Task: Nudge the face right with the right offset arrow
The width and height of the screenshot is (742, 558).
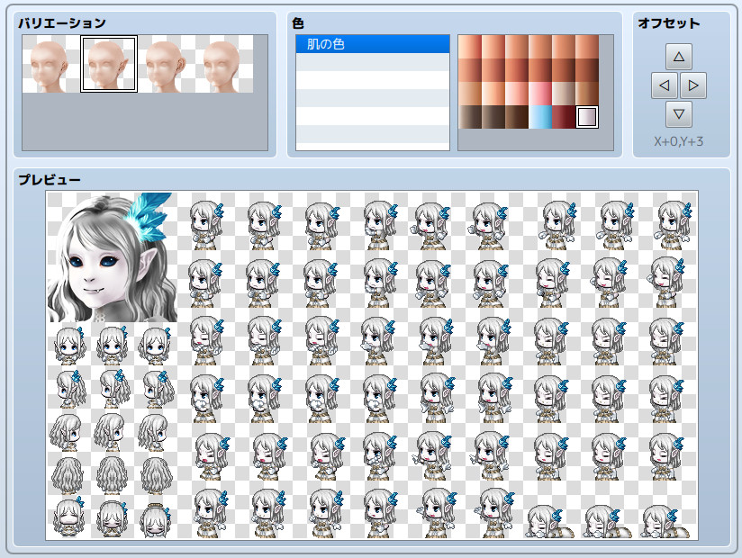Action: click(693, 85)
